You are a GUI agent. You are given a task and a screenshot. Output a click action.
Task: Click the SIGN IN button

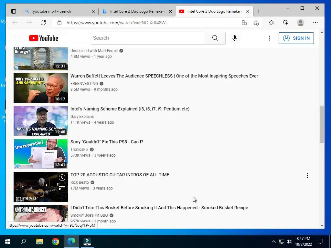tap(296, 38)
